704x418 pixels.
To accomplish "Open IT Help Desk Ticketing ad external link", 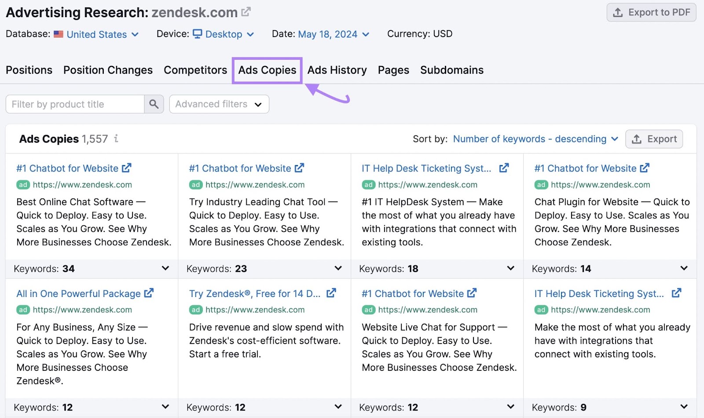I will [504, 168].
